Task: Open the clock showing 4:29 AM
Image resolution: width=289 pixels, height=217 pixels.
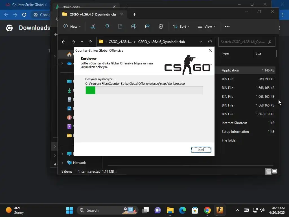Action: tap(277, 210)
